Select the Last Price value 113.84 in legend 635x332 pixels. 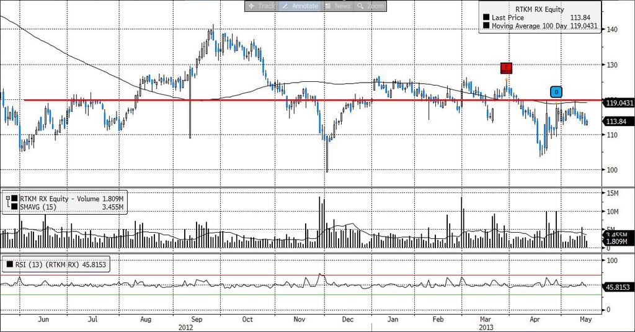(580, 18)
